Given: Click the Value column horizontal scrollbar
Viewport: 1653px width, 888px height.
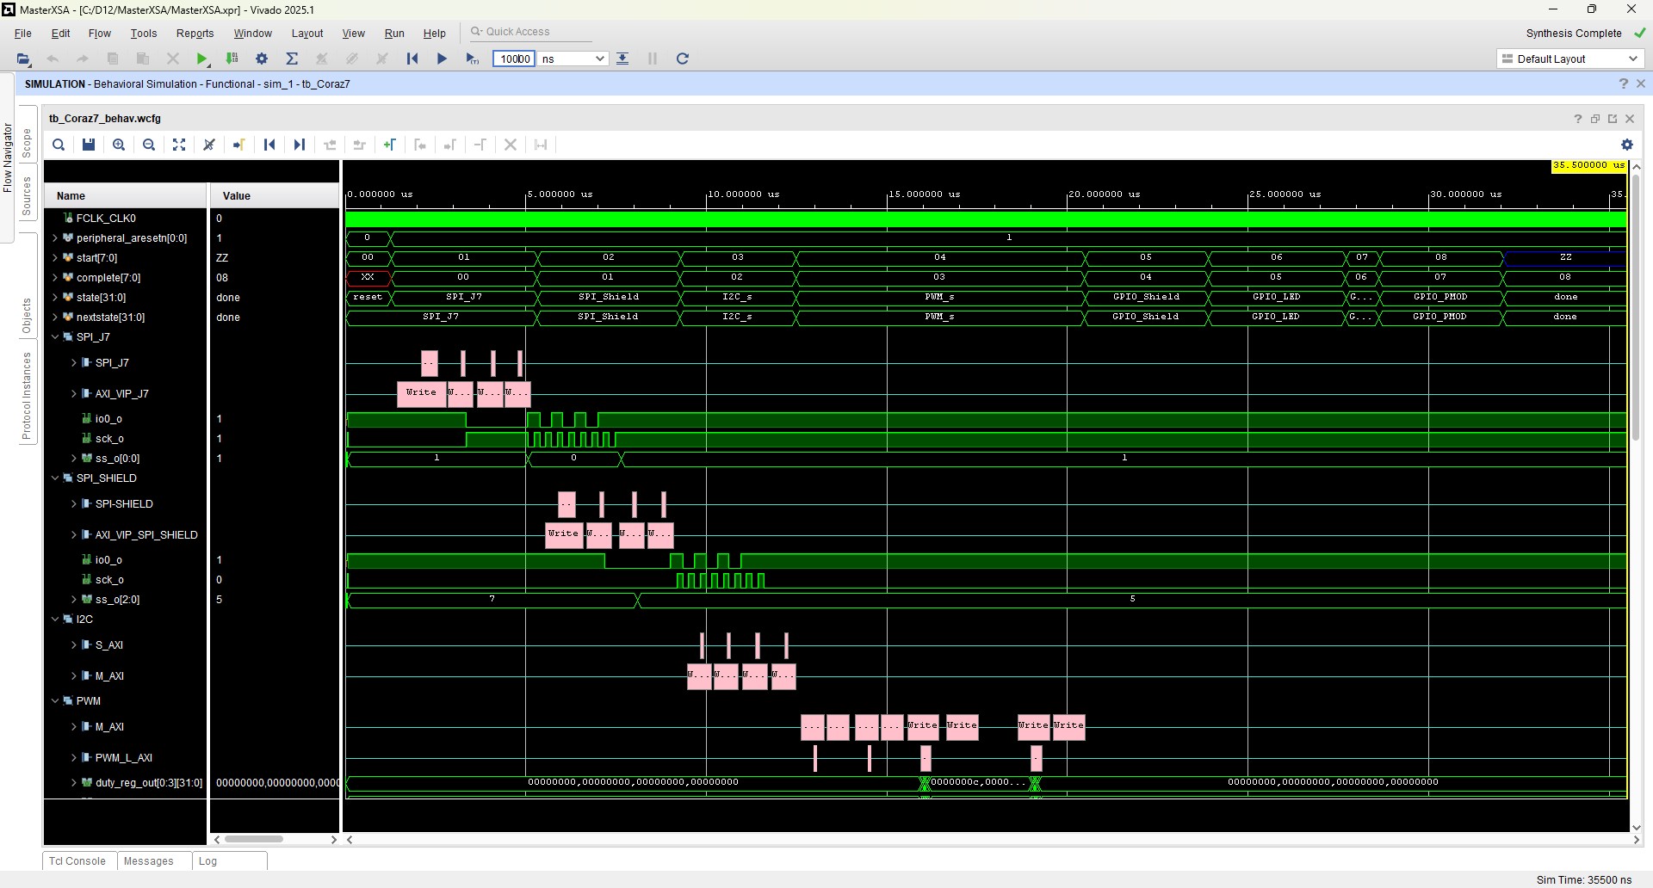Looking at the screenshot, I should [x=254, y=839].
